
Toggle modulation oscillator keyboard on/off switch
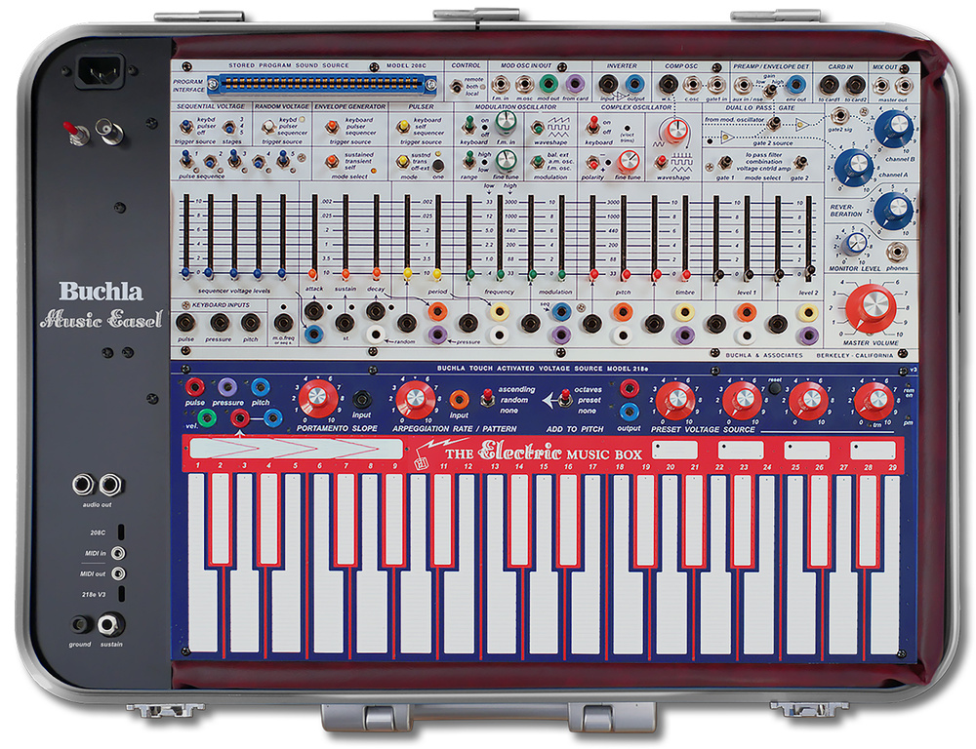pos(469,126)
